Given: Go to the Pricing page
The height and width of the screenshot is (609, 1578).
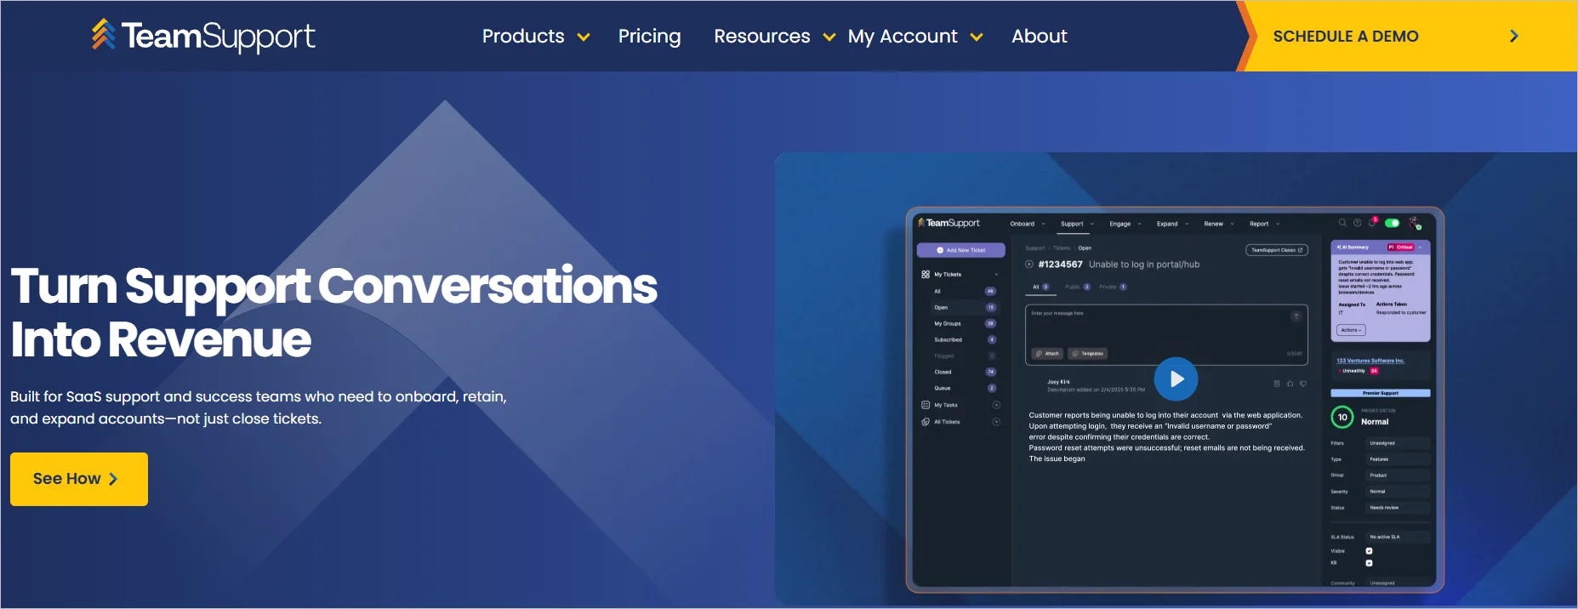Looking at the screenshot, I should pos(649,36).
